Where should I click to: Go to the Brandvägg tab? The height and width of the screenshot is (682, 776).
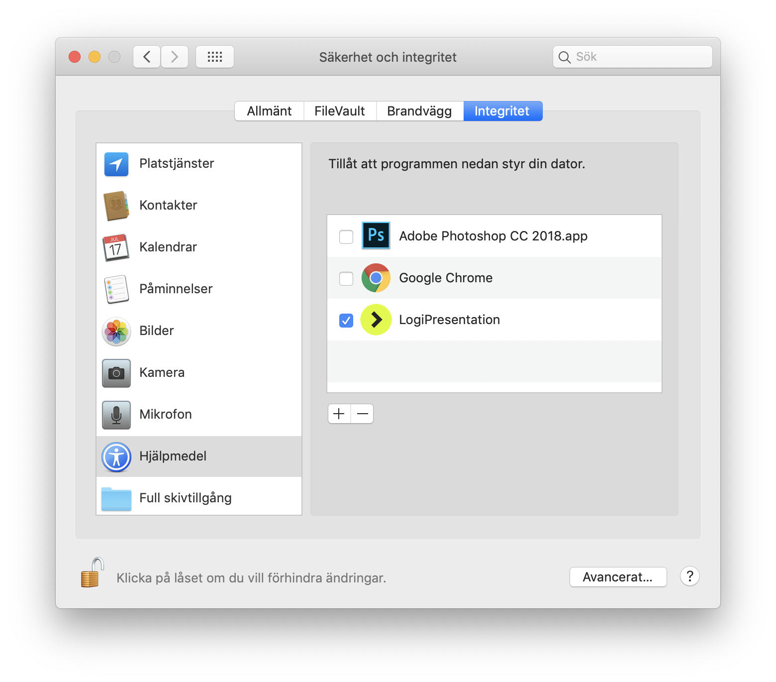(419, 111)
